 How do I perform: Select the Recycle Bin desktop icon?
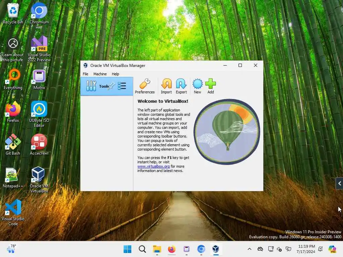13,13
